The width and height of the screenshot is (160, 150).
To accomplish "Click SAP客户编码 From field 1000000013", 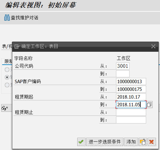I will 131,82.
